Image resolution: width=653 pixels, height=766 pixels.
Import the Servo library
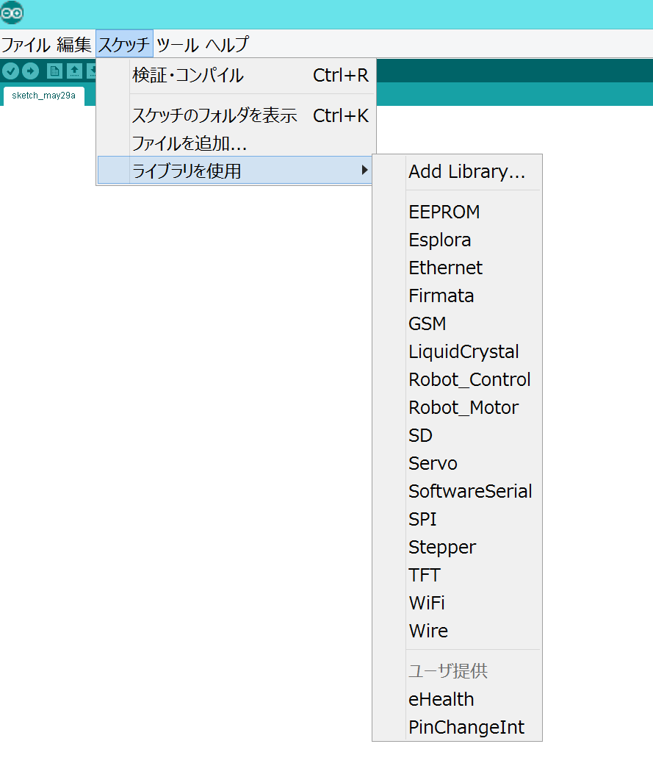[x=433, y=463]
